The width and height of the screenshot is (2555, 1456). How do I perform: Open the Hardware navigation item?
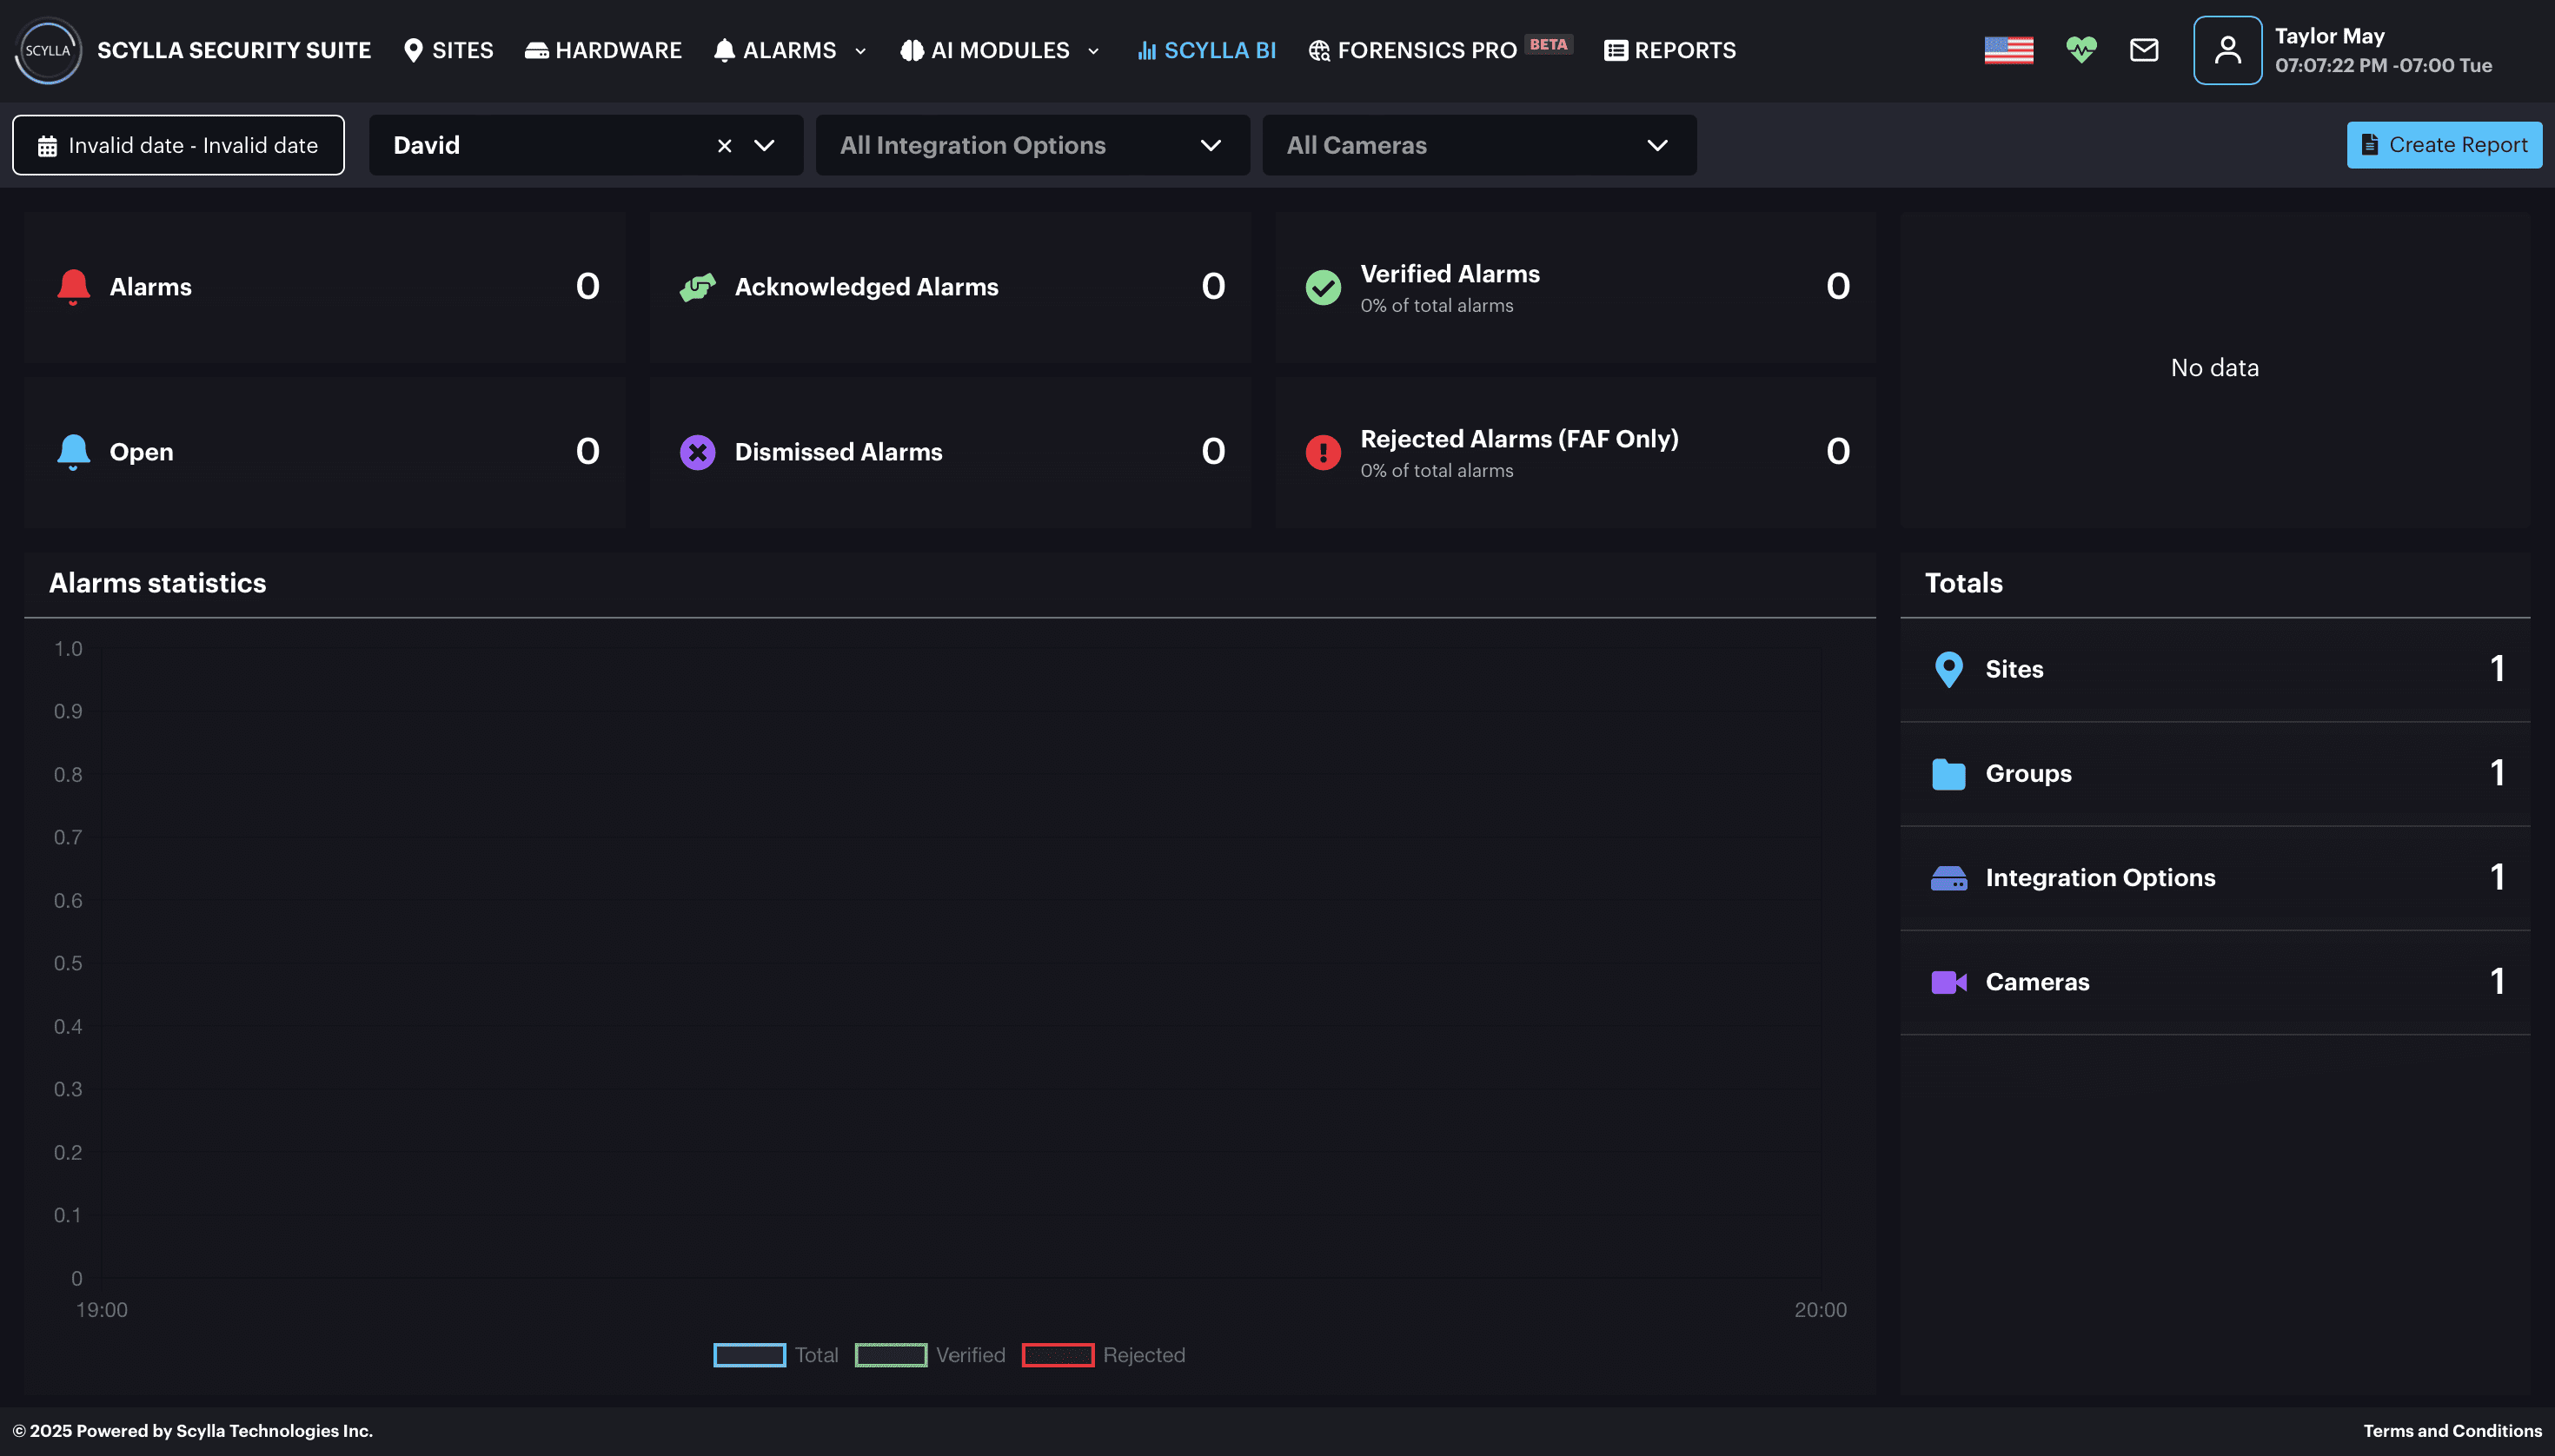tap(603, 50)
